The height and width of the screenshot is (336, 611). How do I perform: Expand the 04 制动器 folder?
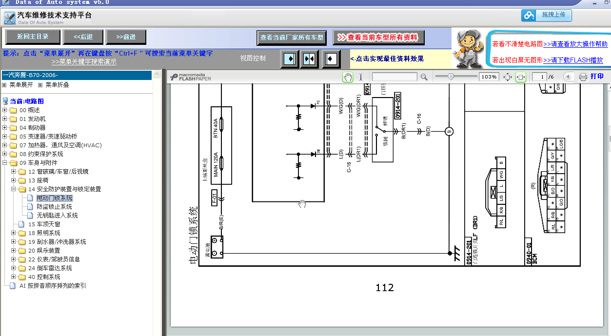tap(5, 128)
